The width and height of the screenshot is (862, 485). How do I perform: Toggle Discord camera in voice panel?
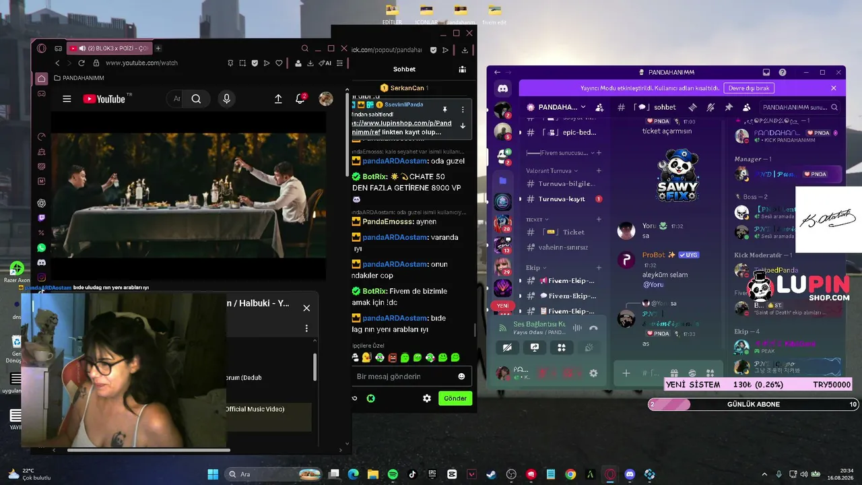[x=507, y=348]
